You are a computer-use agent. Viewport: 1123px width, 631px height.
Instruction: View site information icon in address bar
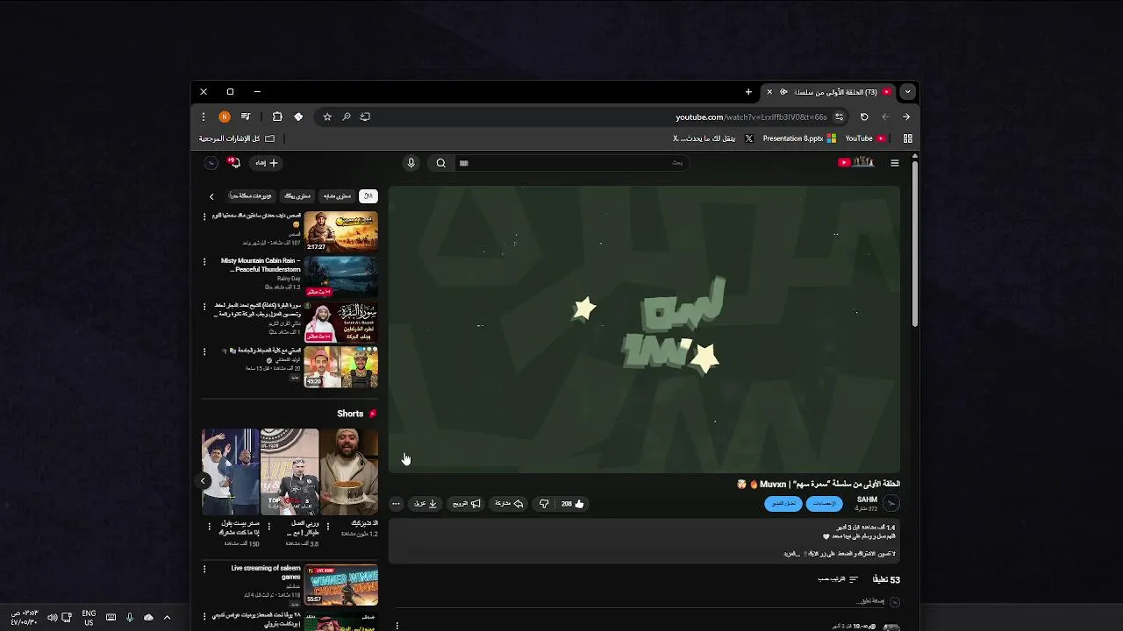(x=840, y=117)
